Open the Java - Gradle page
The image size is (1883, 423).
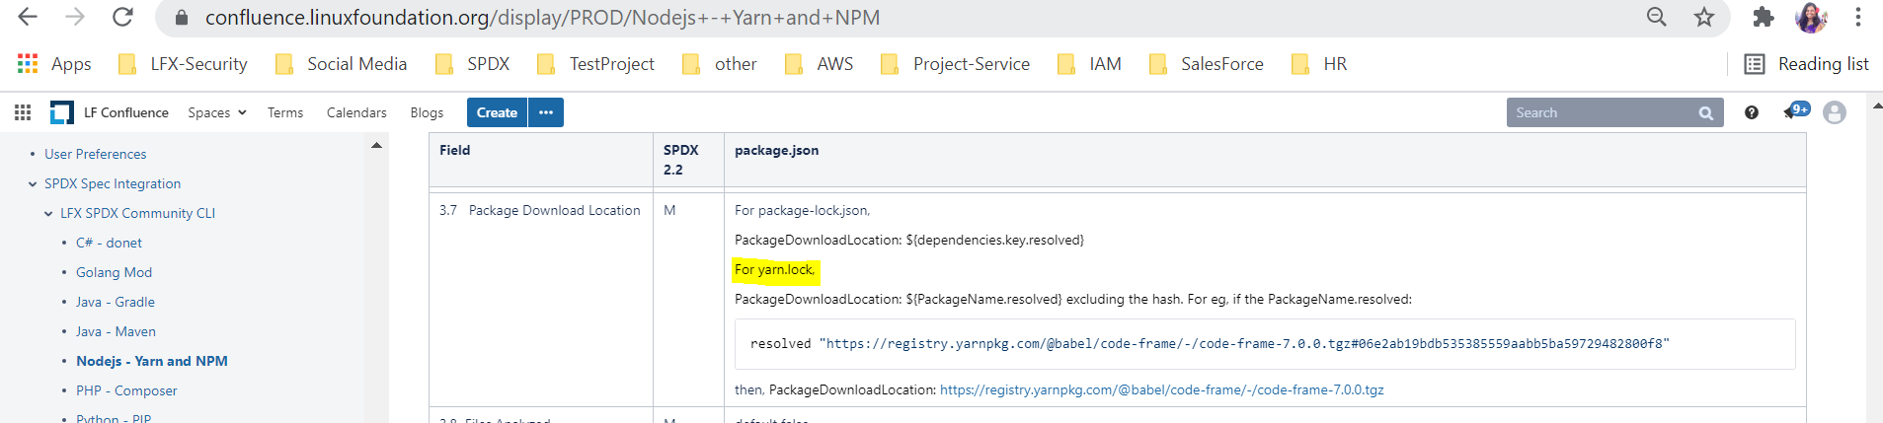116,302
